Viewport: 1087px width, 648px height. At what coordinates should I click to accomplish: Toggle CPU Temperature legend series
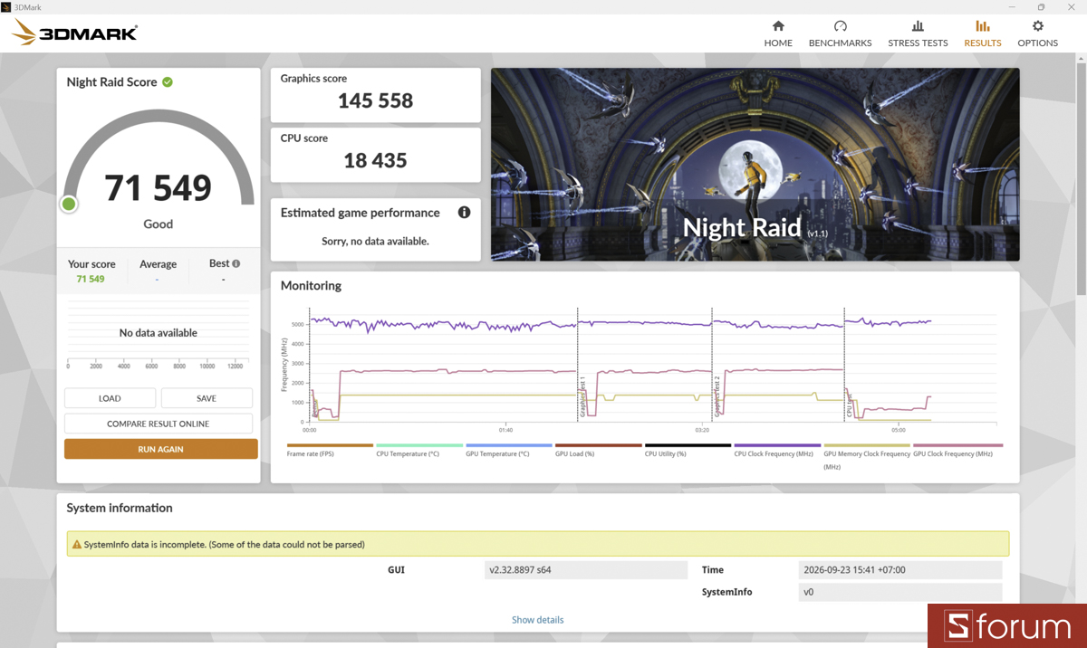(x=418, y=450)
